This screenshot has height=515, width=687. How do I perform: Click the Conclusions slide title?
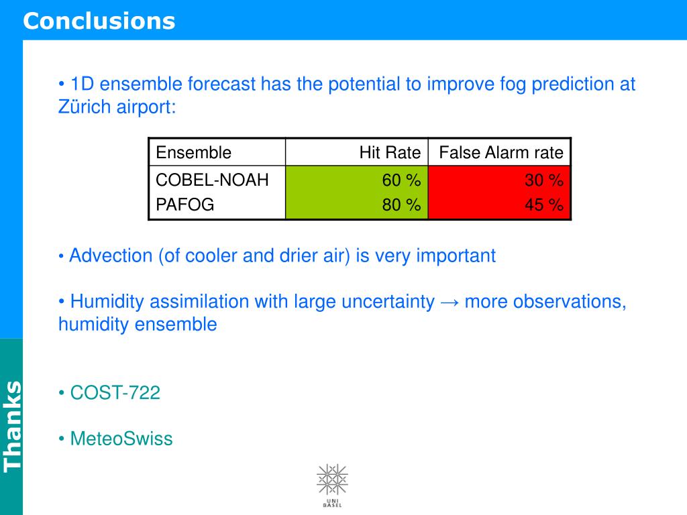click(99, 21)
